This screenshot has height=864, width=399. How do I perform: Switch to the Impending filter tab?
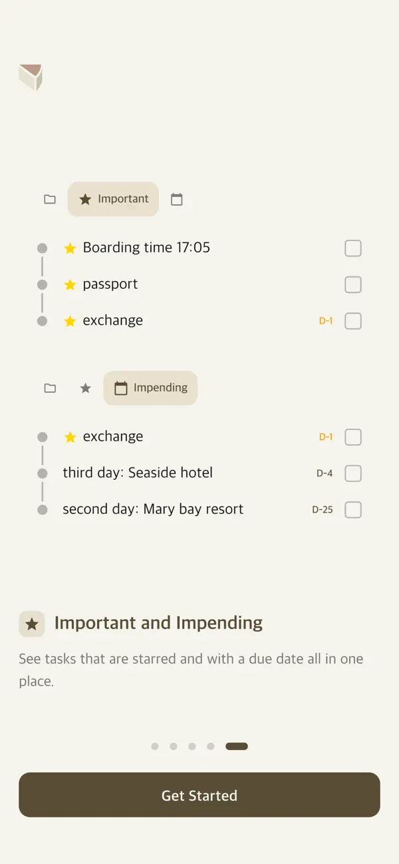[150, 387]
